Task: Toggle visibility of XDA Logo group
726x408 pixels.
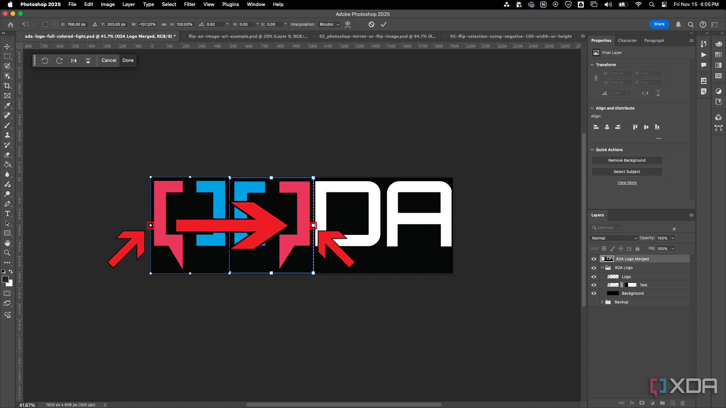Action: click(594, 268)
